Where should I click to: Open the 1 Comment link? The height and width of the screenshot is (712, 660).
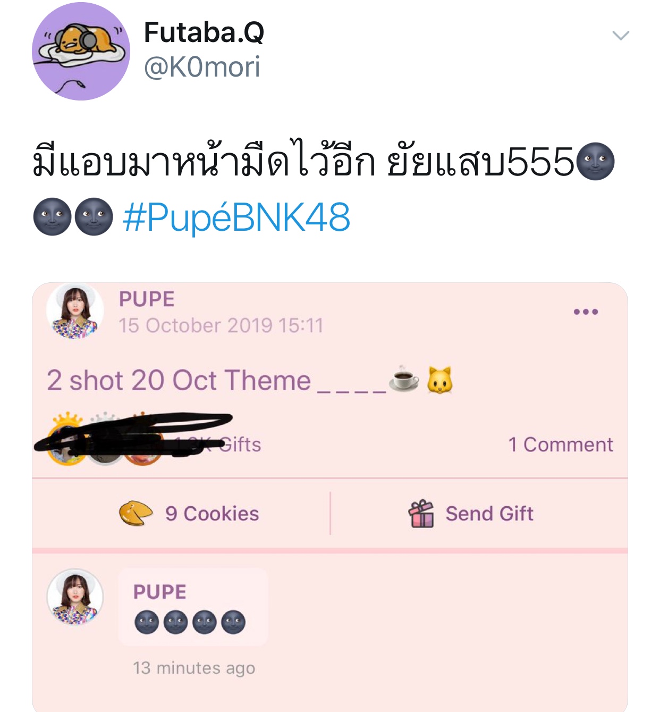coord(561,445)
